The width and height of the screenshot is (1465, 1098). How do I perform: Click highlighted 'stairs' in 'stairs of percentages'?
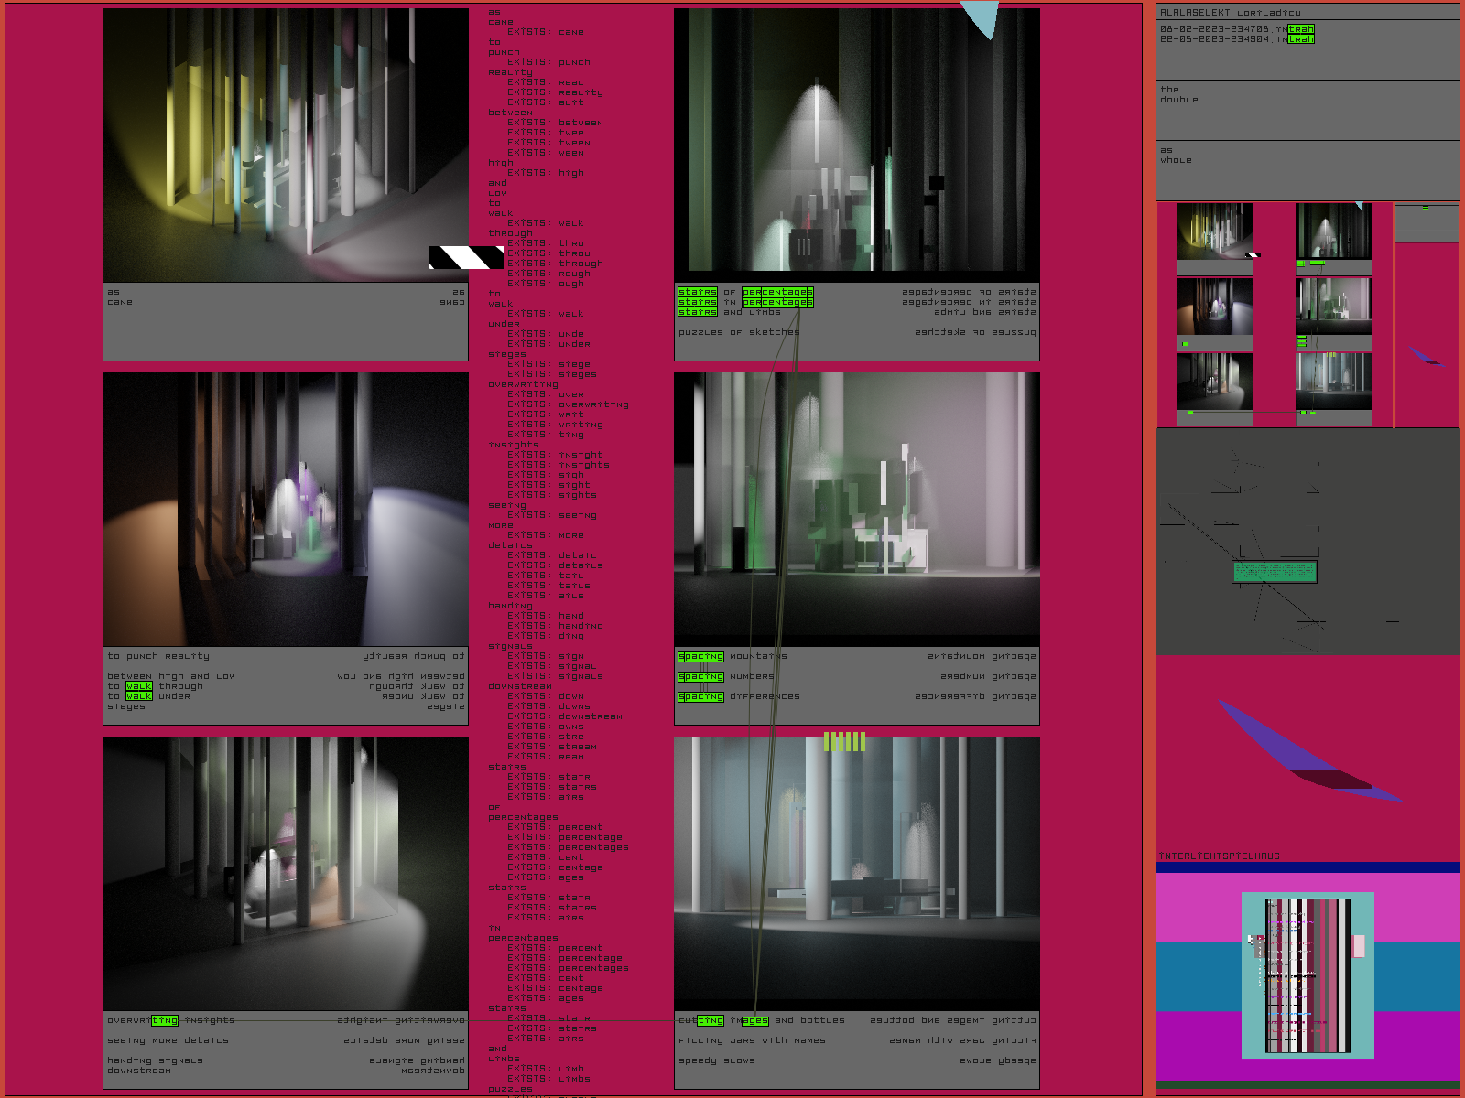(698, 292)
